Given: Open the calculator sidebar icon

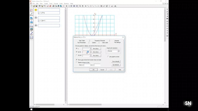Looking at the screenshot, I should click(x=32, y=30).
